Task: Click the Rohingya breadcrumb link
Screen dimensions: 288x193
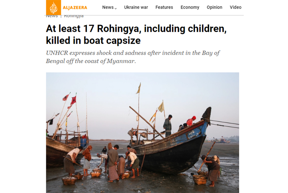Action: tap(74, 16)
